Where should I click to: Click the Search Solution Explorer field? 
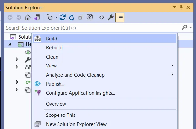tap(93, 28)
